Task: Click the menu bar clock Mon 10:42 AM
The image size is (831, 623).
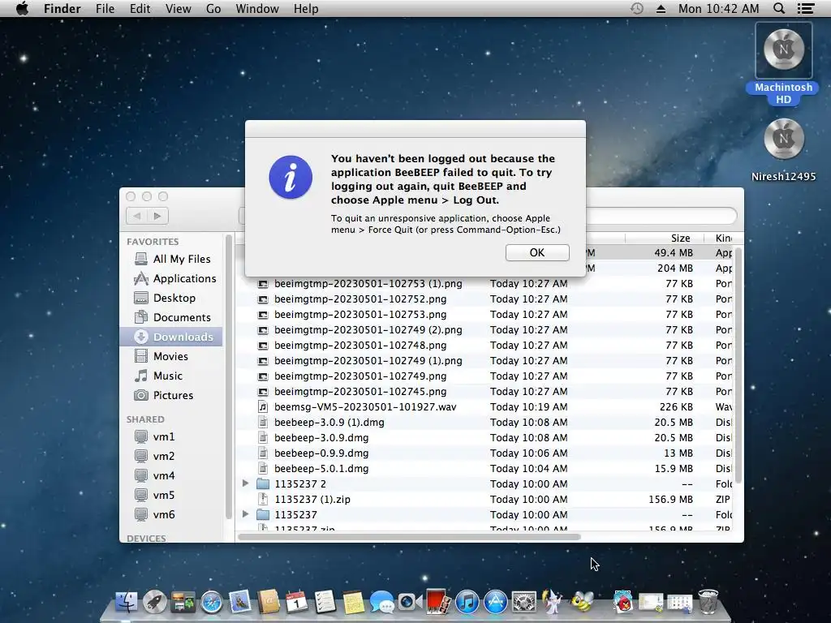Action: pyautogui.click(x=718, y=8)
